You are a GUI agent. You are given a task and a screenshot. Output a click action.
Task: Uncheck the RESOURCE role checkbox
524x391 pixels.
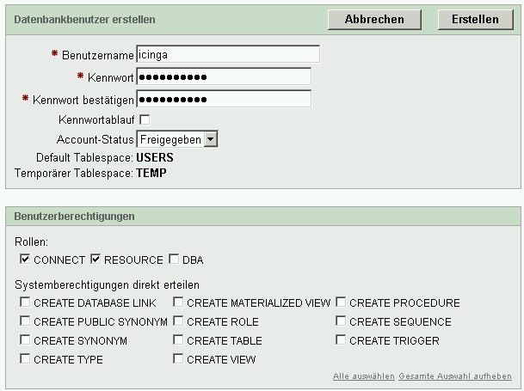click(96, 259)
